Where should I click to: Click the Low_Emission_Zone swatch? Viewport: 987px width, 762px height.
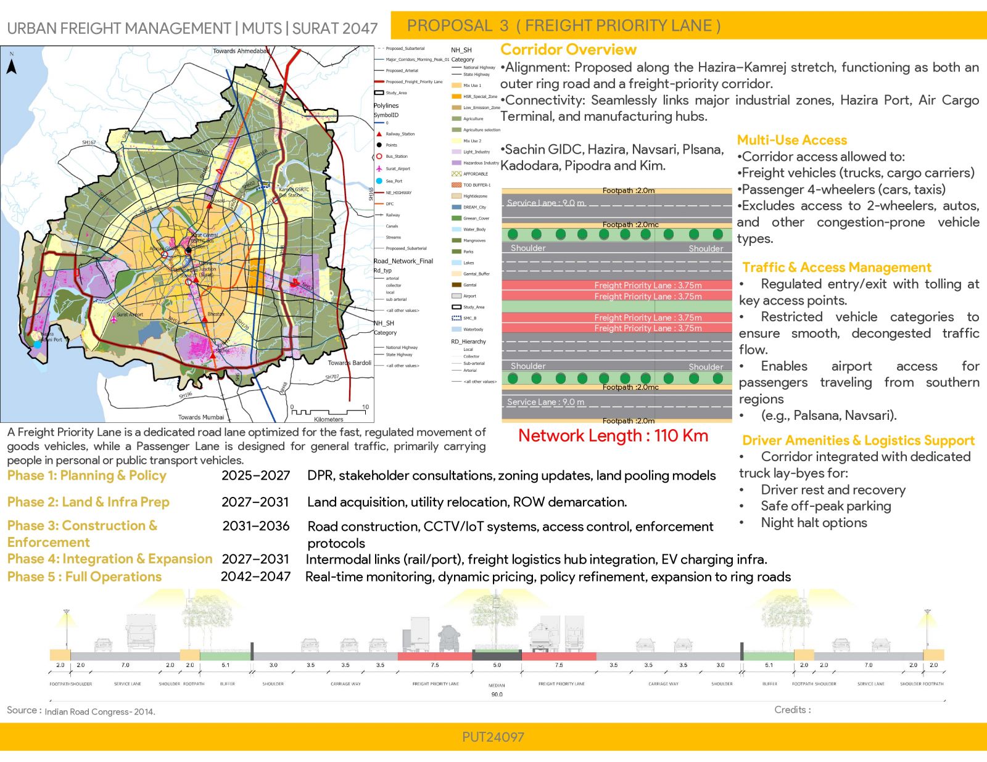(456, 107)
